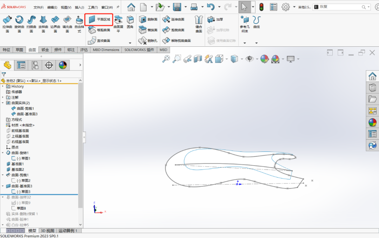Switch to the 运动算例 1 tab
This screenshot has width=379, height=238.
(68, 231)
